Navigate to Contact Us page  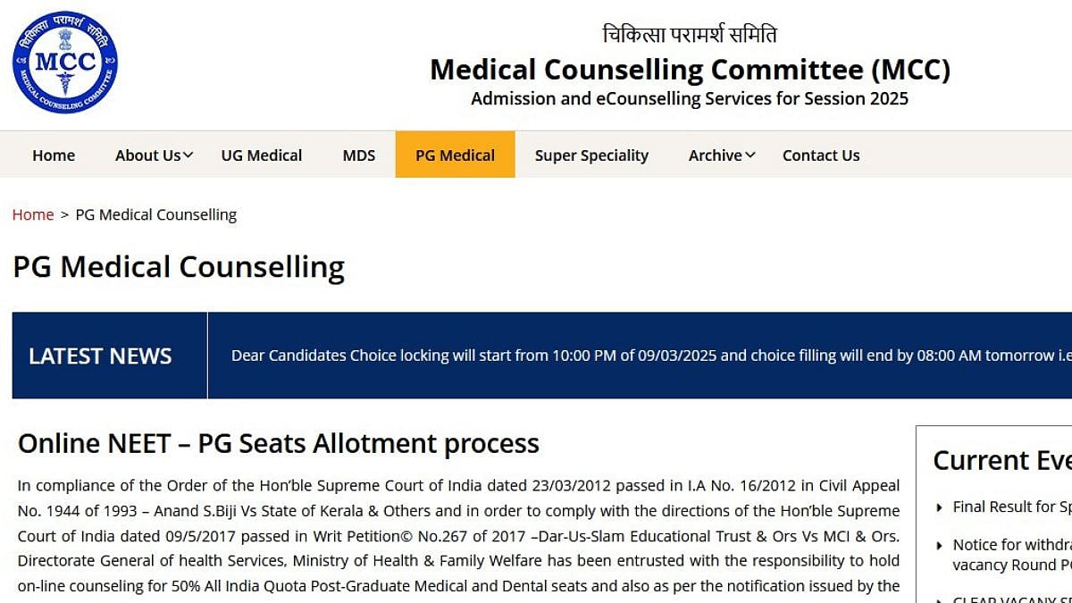click(x=821, y=155)
